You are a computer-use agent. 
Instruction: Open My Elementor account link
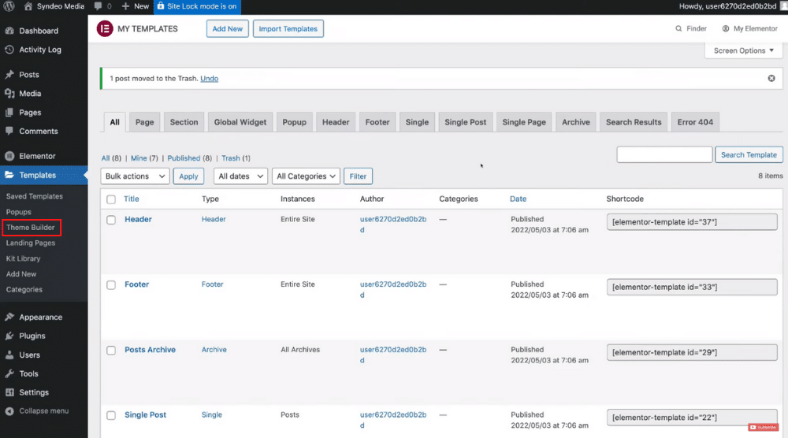[750, 28]
